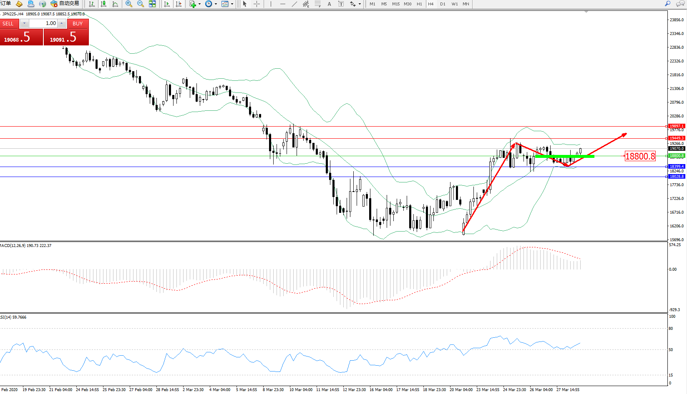Click the zoom out magnifier icon
Screen dimensions: 687x394
[x=141, y=4]
